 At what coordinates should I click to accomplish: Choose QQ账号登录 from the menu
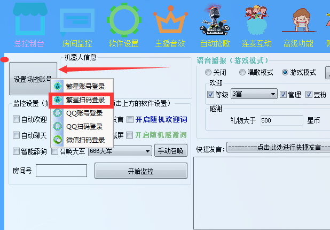pos(82,113)
